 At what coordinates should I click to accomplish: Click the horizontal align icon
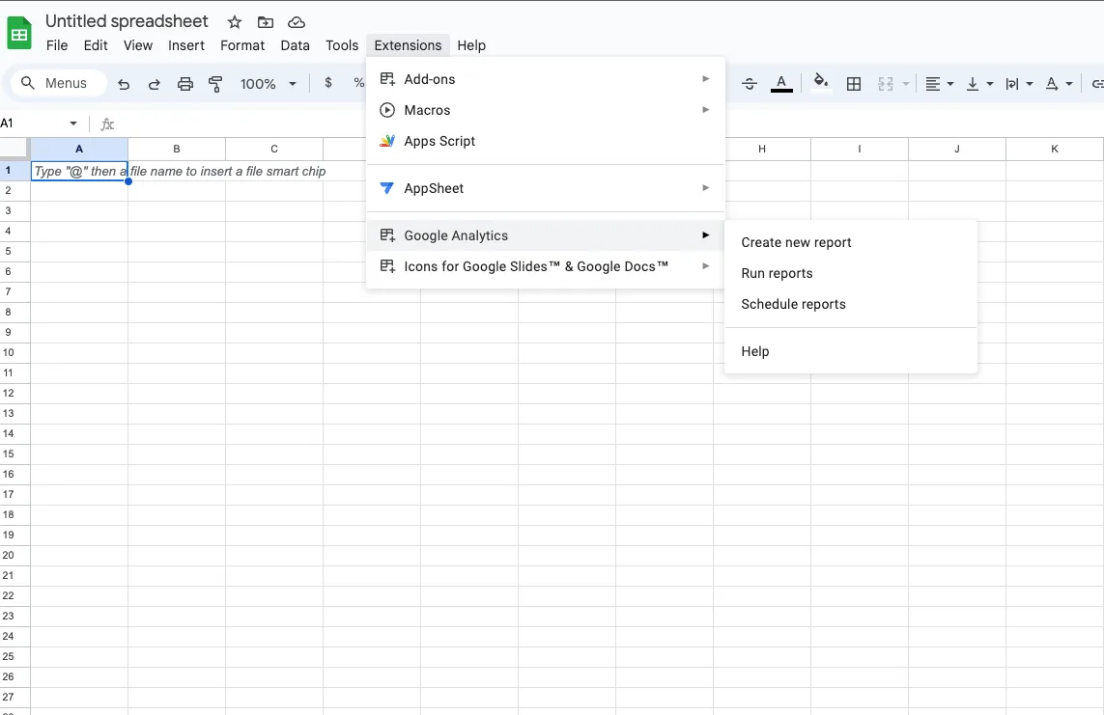pyautogui.click(x=932, y=84)
